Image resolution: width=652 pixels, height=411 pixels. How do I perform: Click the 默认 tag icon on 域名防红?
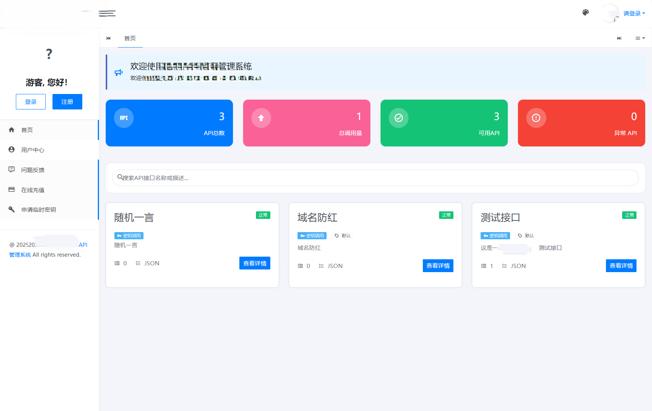pyautogui.click(x=337, y=236)
